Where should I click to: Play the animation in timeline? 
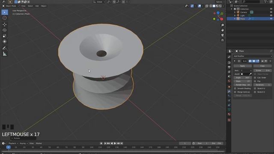tap(115, 143)
